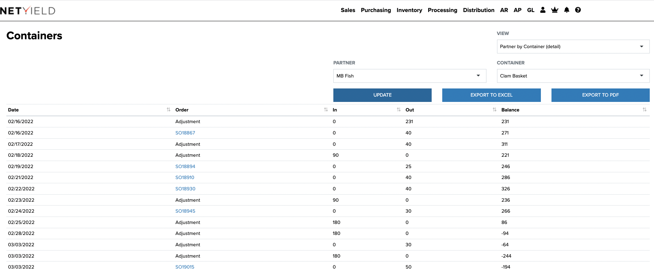Open the GL menu
Screen dimensions: 654x276
pyautogui.click(x=531, y=10)
